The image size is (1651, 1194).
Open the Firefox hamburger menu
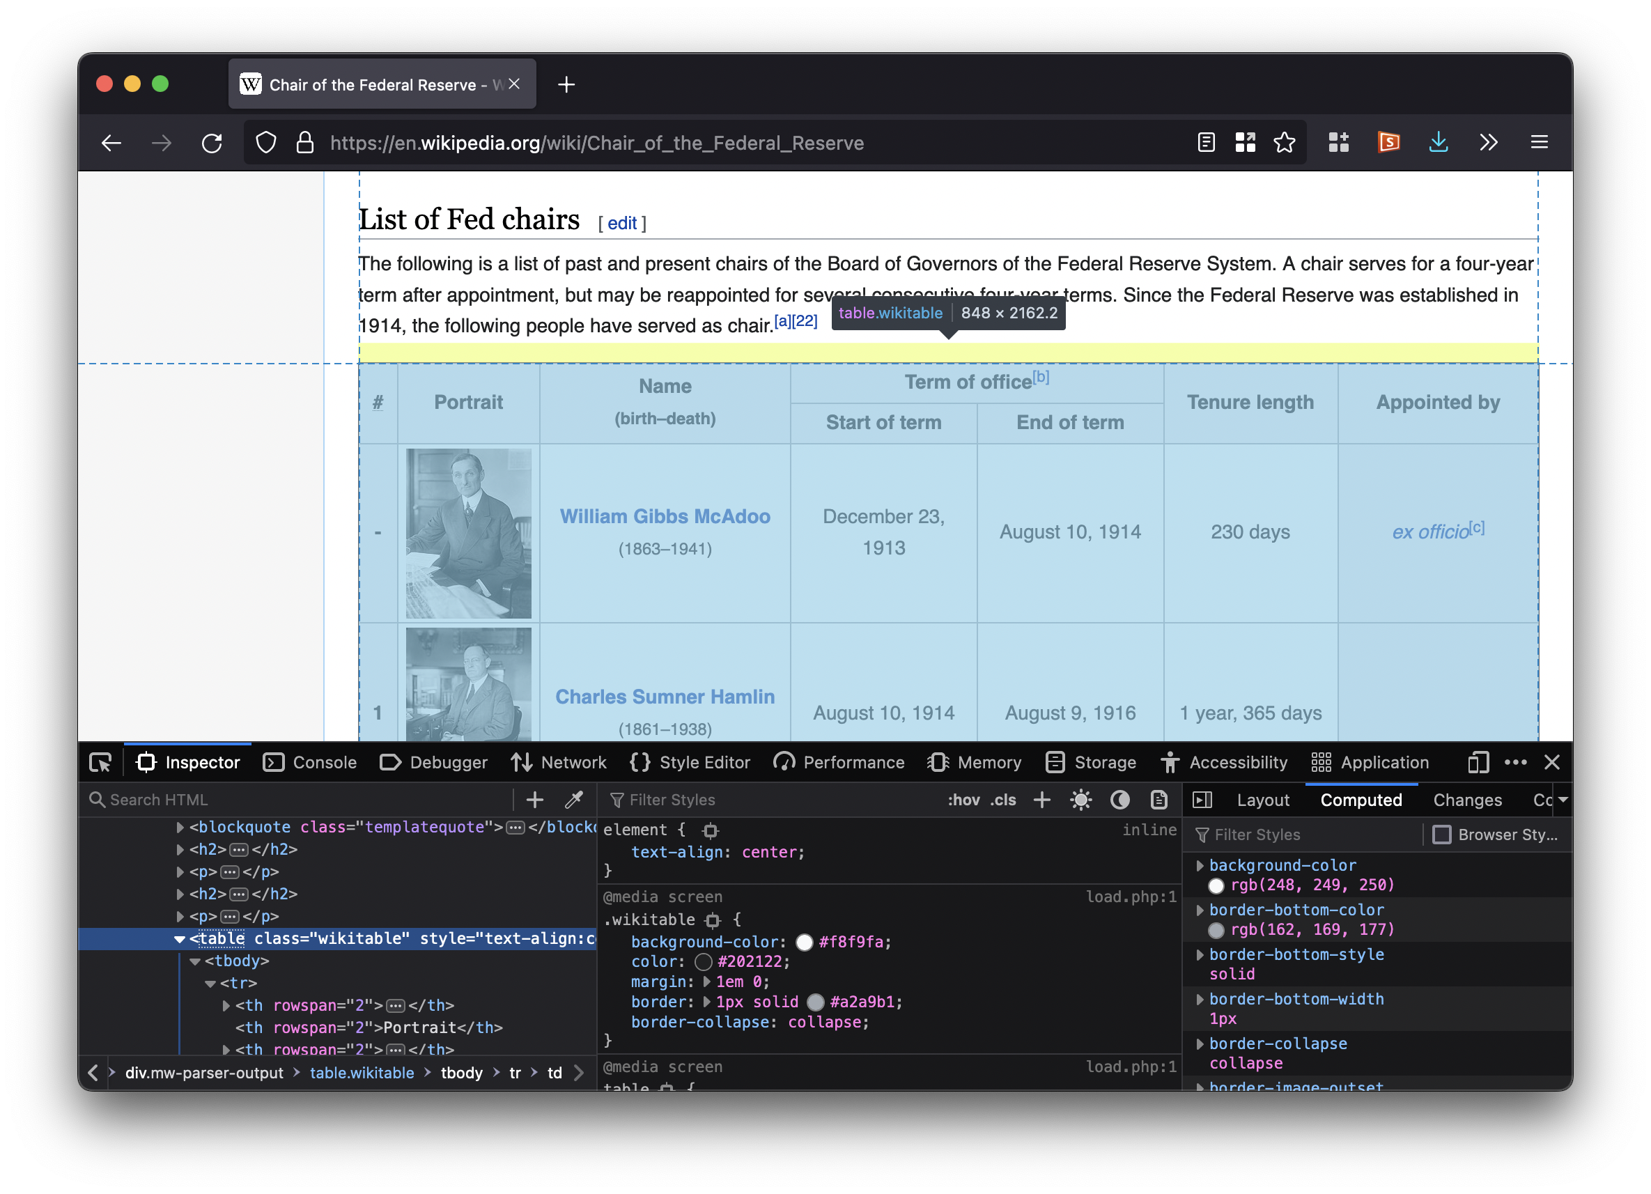(1539, 143)
